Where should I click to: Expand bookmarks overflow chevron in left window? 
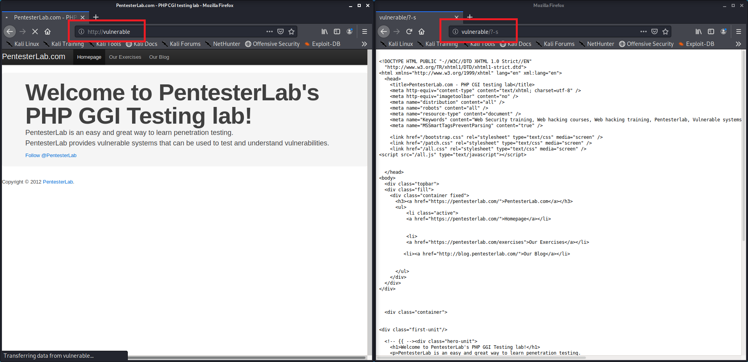(364, 44)
